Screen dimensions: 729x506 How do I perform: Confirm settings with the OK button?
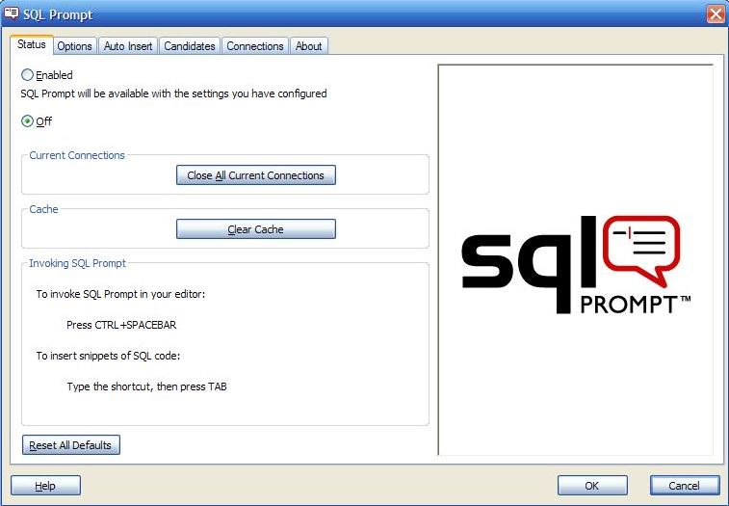tap(591, 486)
